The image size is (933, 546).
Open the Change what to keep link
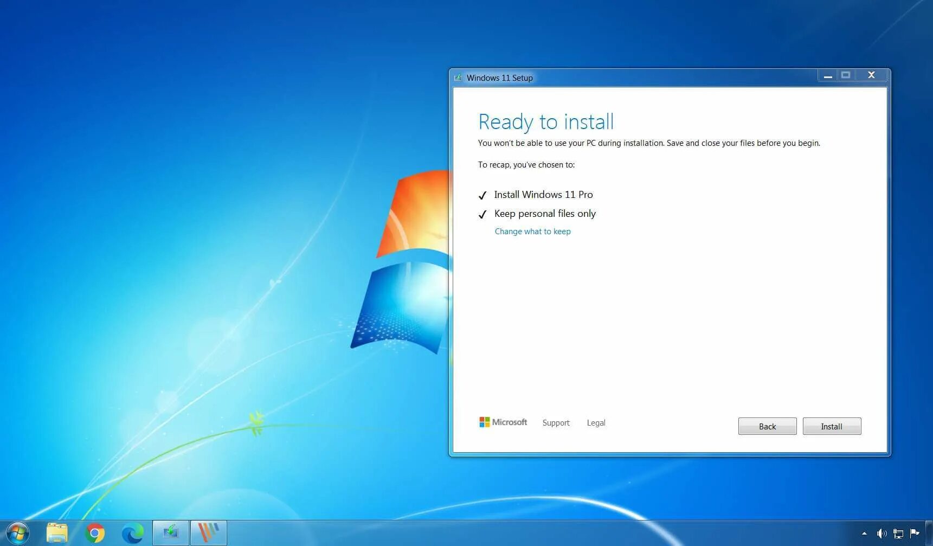[532, 232]
